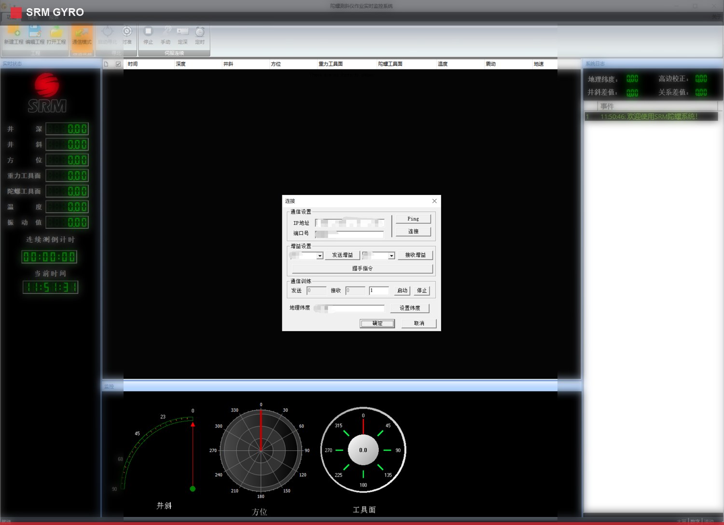Click the 设置纬度 set latitude button
The width and height of the screenshot is (724, 525).
coord(410,308)
